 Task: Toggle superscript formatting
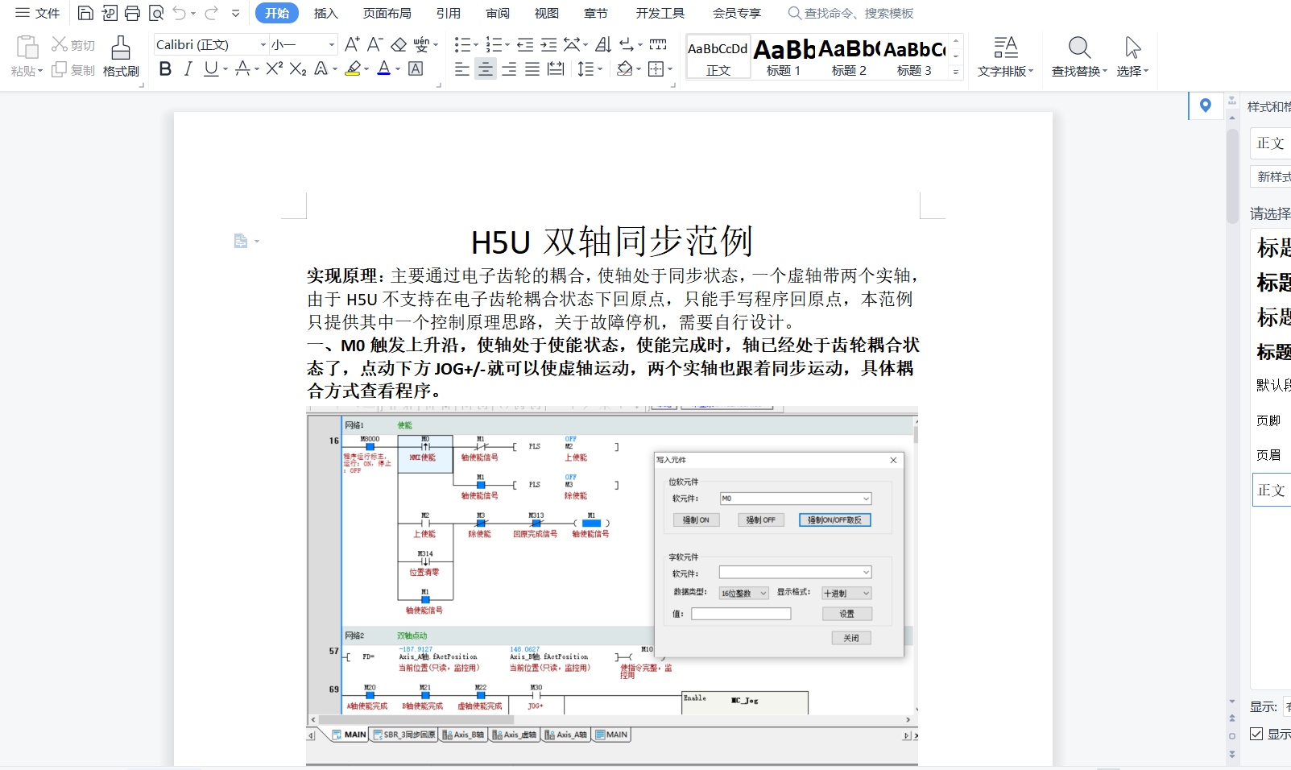coord(274,69)
